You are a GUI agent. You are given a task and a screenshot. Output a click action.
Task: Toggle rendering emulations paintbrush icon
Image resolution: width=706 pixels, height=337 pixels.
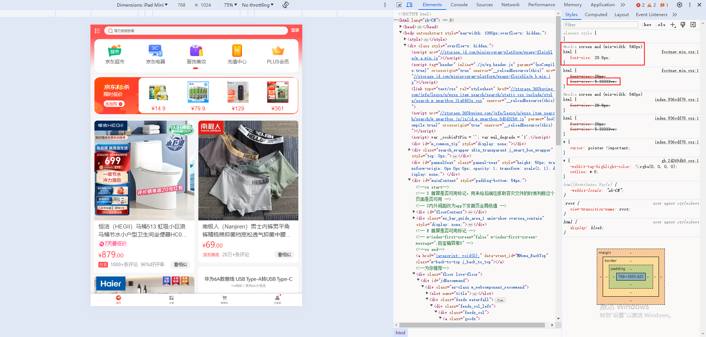683,25
